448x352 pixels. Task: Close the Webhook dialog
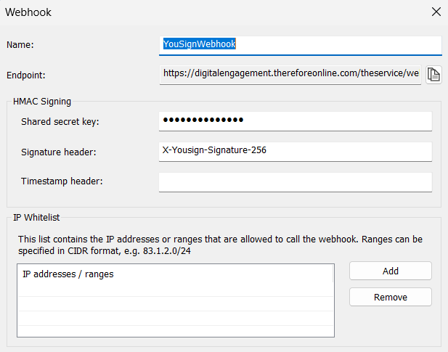[x=436, y=12]
